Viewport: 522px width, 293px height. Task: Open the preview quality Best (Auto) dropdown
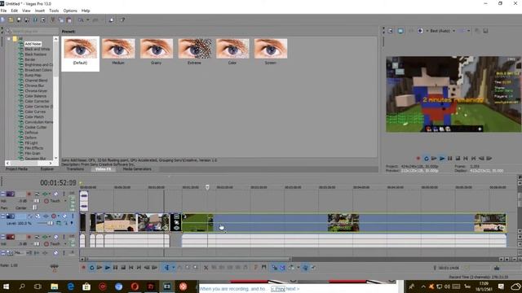tap(442, 31)
